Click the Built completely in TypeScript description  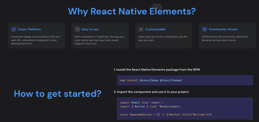pyautogui.click(x=99, y=40)
